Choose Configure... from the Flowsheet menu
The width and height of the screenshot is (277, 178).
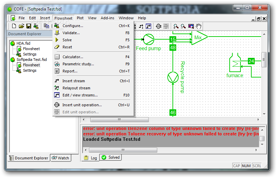click(93, 26)
